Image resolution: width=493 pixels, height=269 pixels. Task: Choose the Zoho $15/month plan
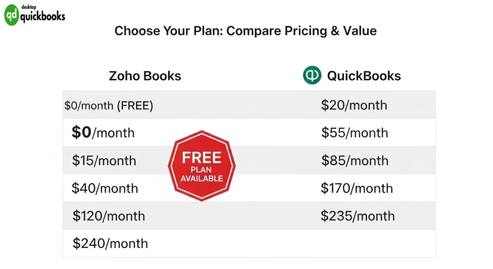tap(104, 160)
